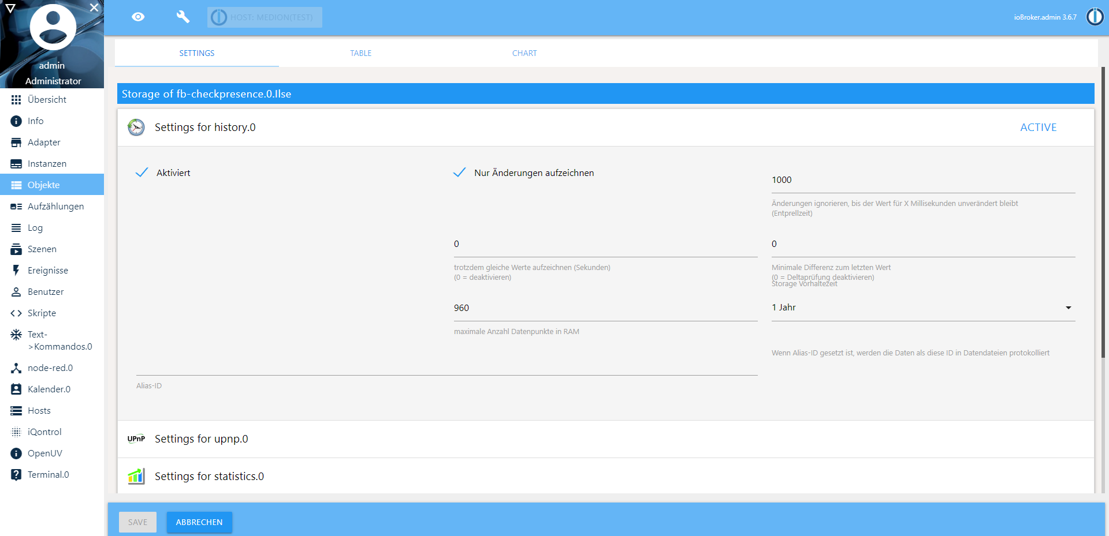Open the Storage Vorhaltezeit 1 Jahr dropdown
Image resolution: width=1109 pixels, height=536 pixels.
tap(923, 308)
